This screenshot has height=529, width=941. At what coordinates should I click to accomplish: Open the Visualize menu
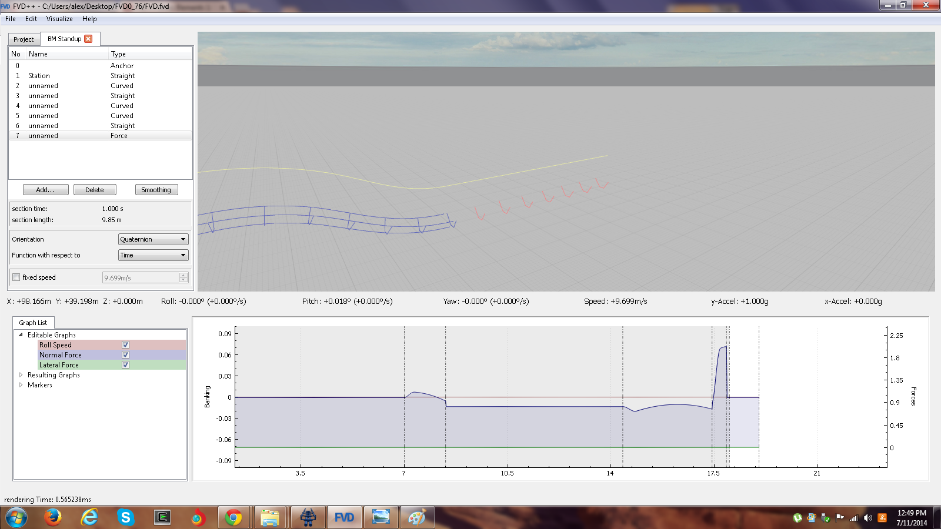[x=59, y=19]
